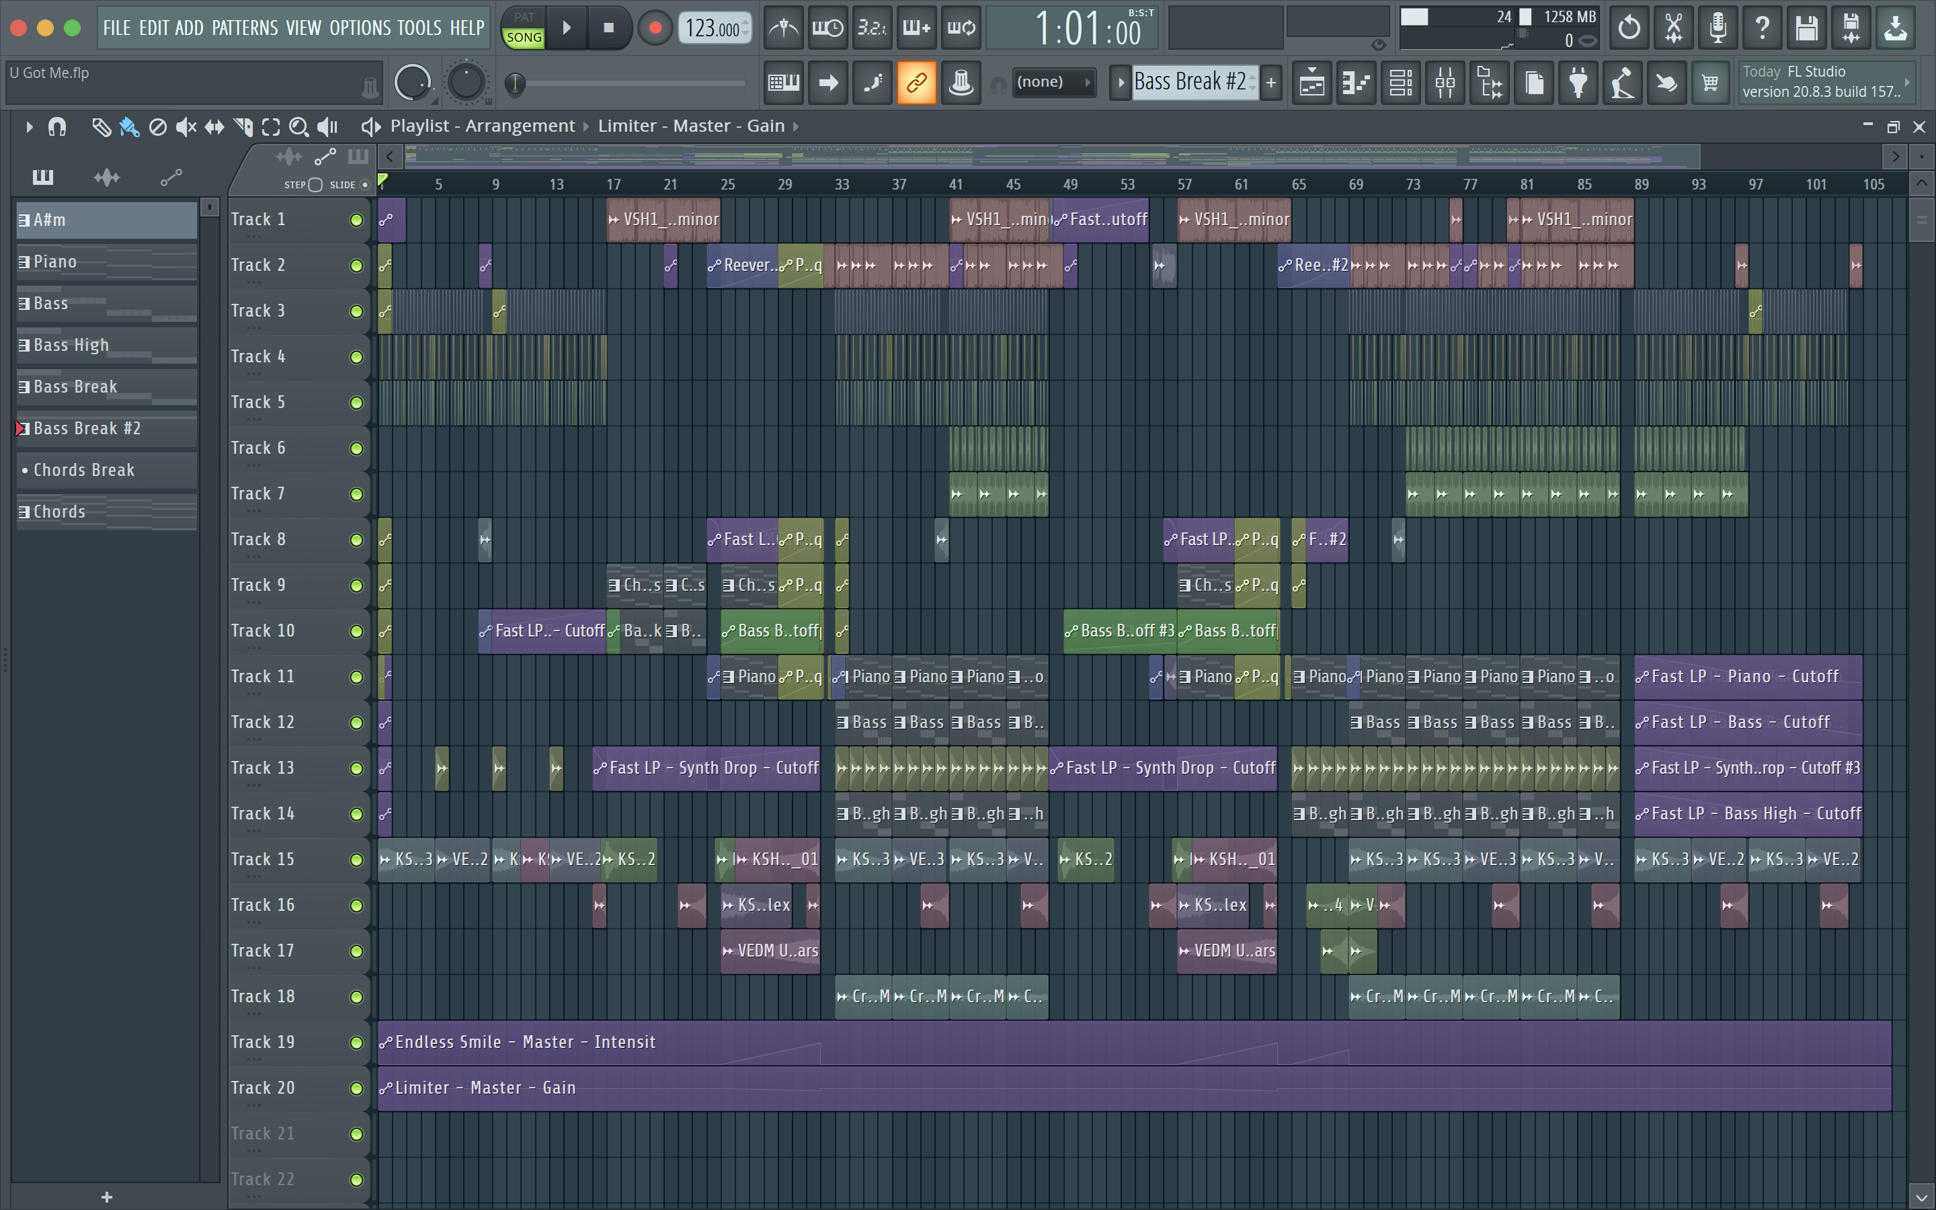This screenshot has height=1210, width=1936.
Task: Toggle the playlist snap magnet icon
Action: (x=56, y=126)
